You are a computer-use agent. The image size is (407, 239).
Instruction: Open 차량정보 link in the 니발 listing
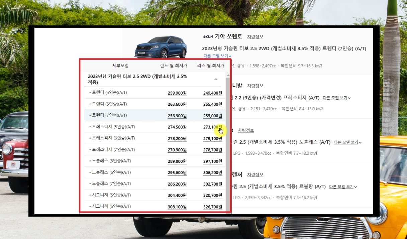tap(255, 86)
